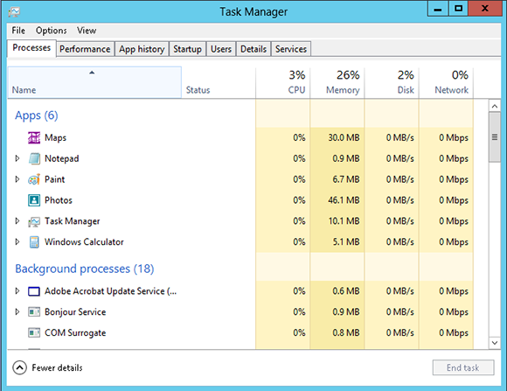
Task: Select the Photos process row name
Action: pos(59,200)
